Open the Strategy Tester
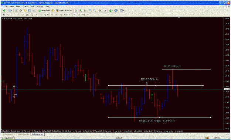 pos(34,10)
